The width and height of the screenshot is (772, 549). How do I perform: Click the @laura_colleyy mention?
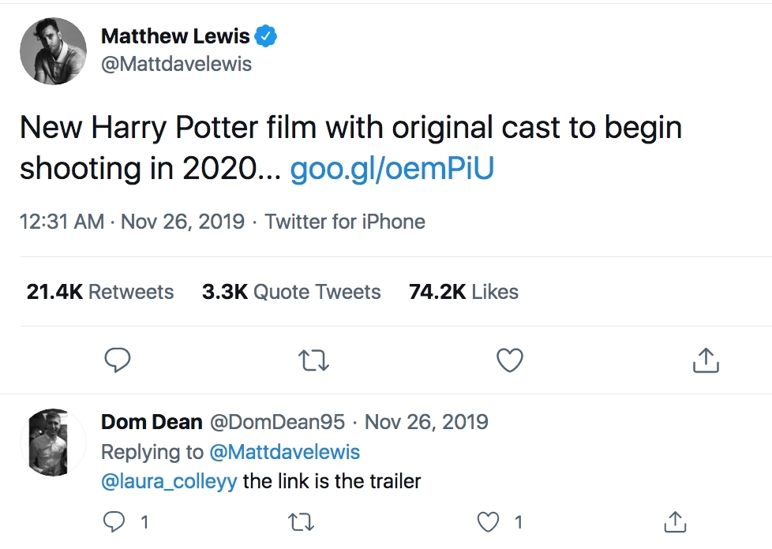[x=169, y=481]
